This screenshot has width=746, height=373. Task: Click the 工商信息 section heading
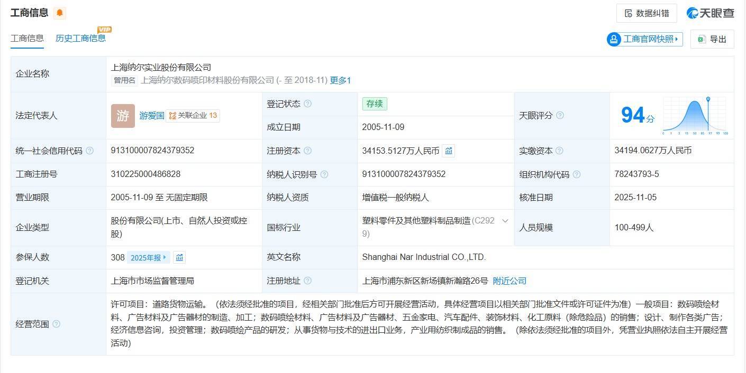(x=29, y=12)
